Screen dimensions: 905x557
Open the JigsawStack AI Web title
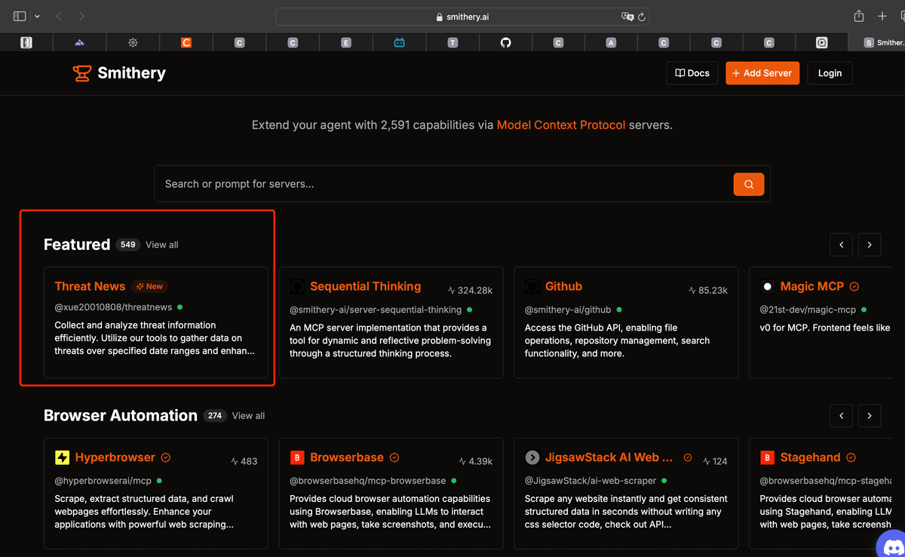point(609,457)
